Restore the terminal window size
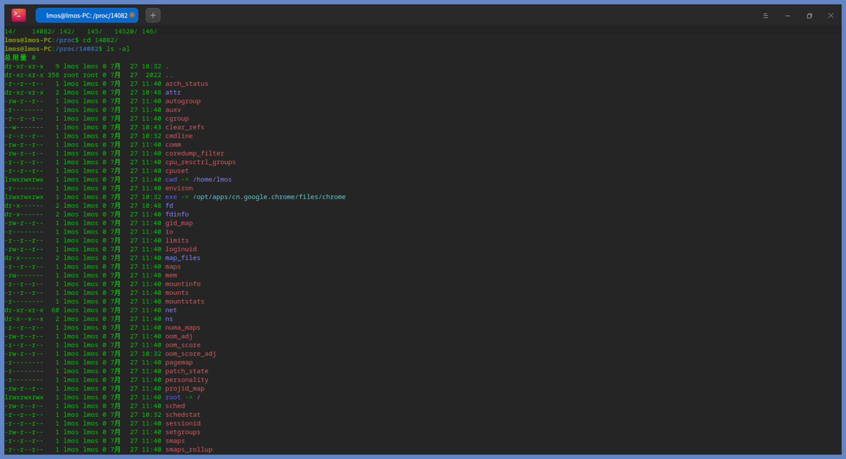The height and width of the screenshot is (459, 846). click(x=809, y=15)
